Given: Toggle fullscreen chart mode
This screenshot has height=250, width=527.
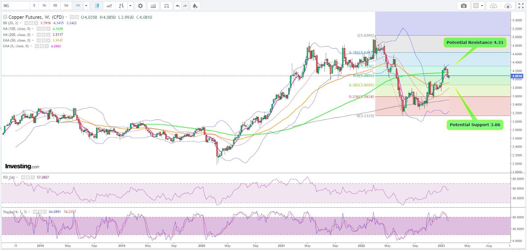Looking at the screenshot, I should 521,6.
